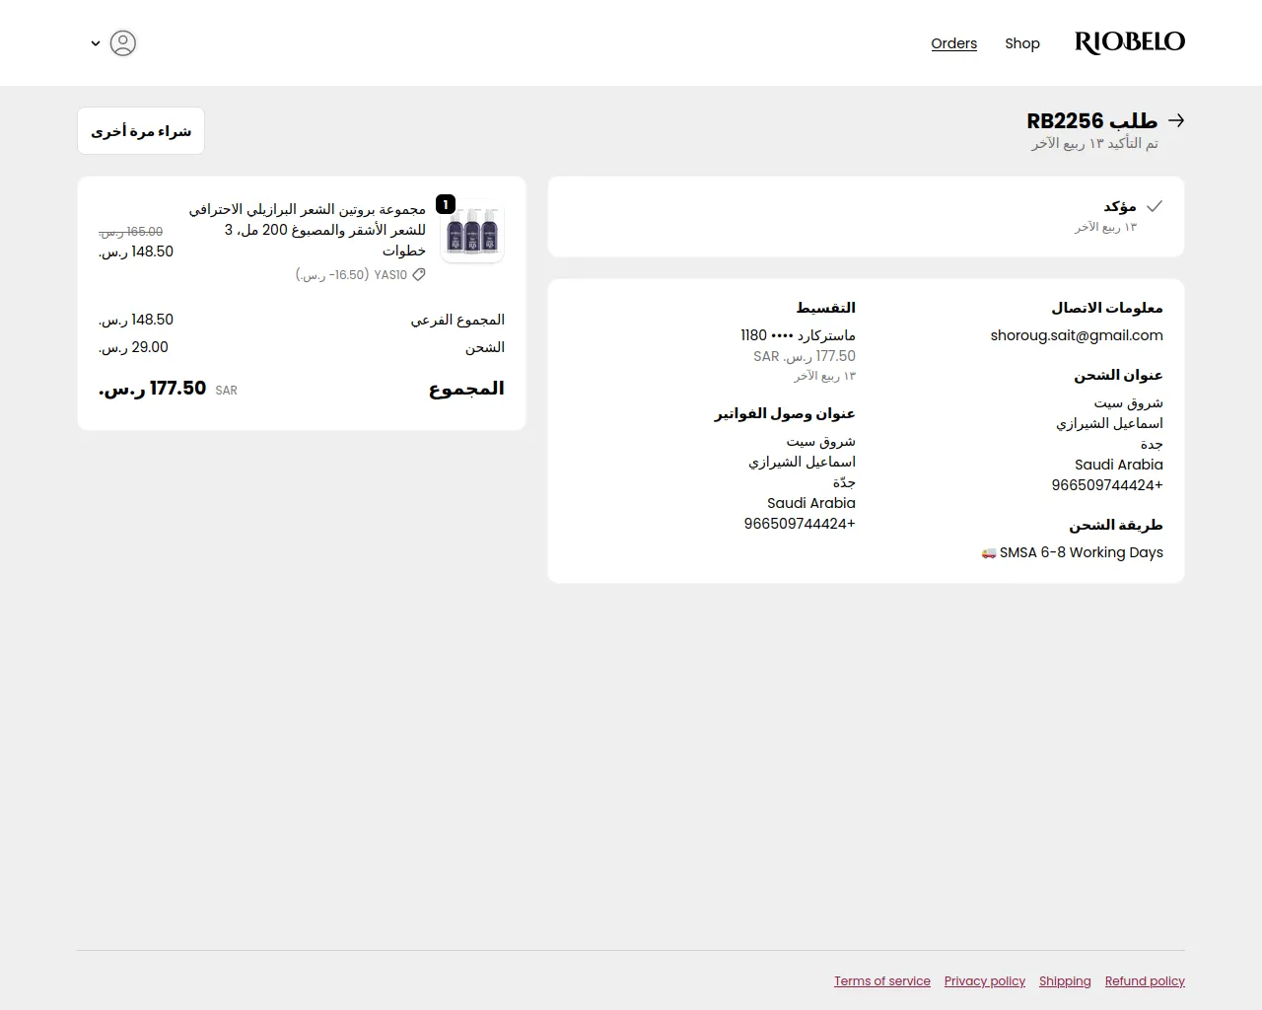
Task: Open Refund policy link
Action: pyautogui.click(x=1145, y=980)
